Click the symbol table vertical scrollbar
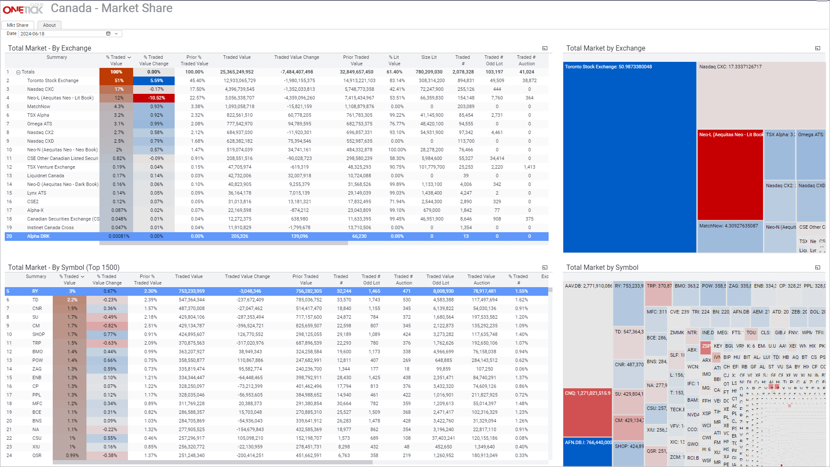Viewport: 830px width, 467px height. pyautogui.click(x=550, y=290)
